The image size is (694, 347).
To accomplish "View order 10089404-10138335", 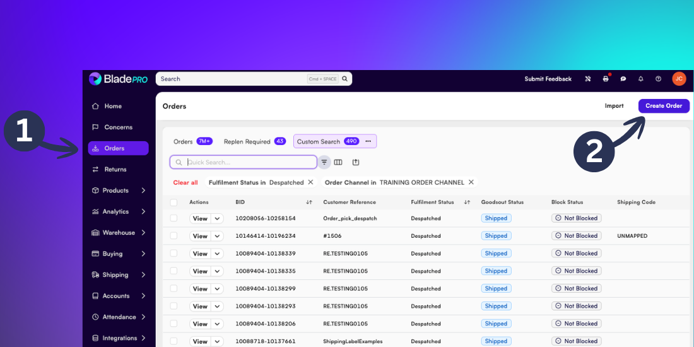I will point(201,271).
